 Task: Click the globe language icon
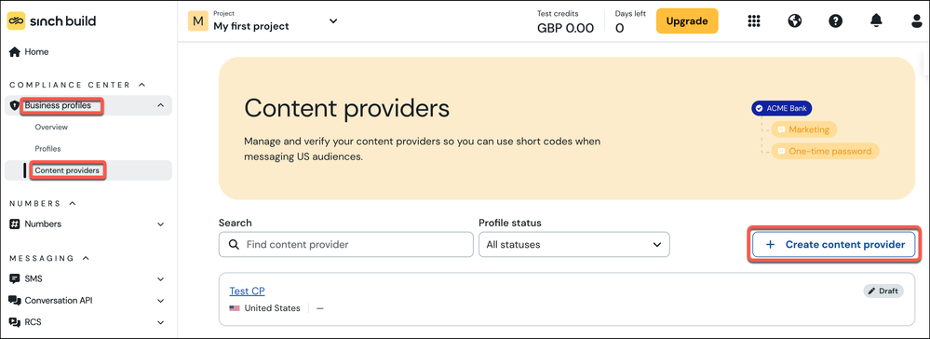pos(795,20)
